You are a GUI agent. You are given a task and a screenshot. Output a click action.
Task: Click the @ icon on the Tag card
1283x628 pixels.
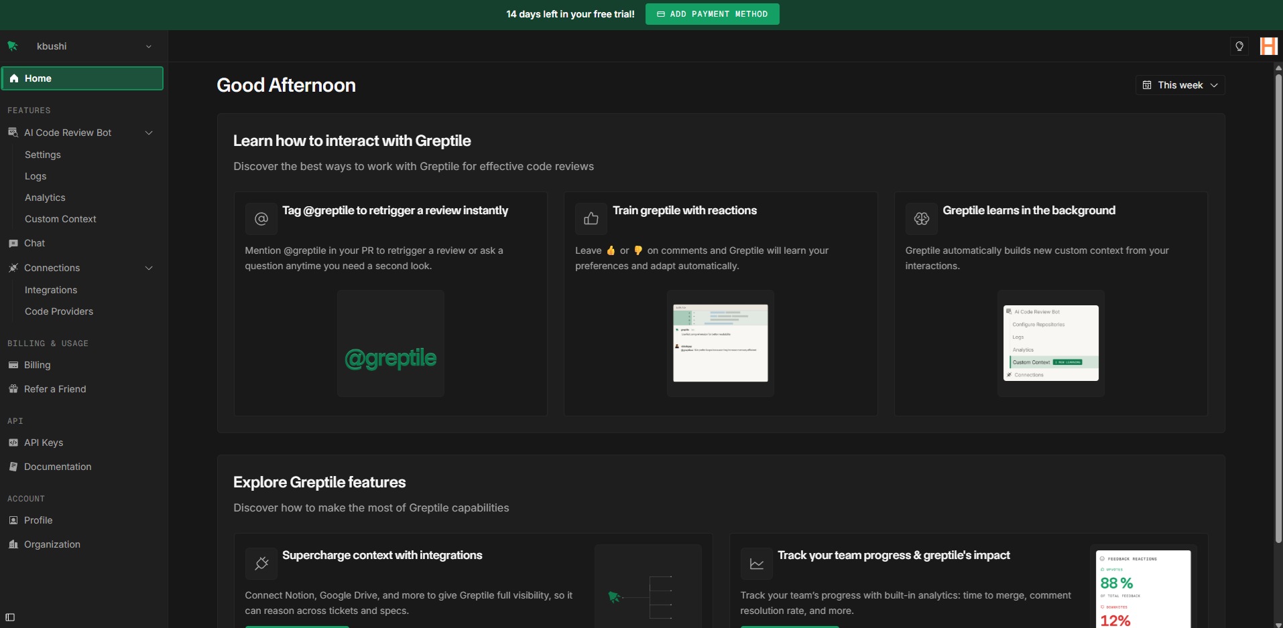pos(261,219)
